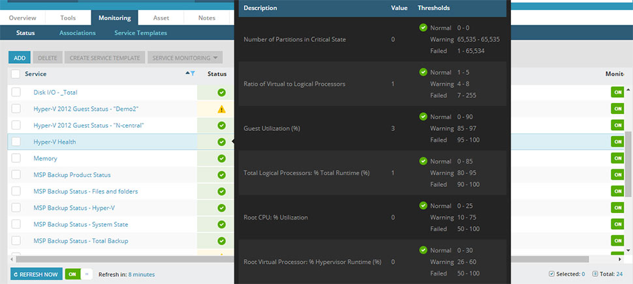
Task: Check the box for MSP Backup Status - Files and folders
Action: coord(16,192)
